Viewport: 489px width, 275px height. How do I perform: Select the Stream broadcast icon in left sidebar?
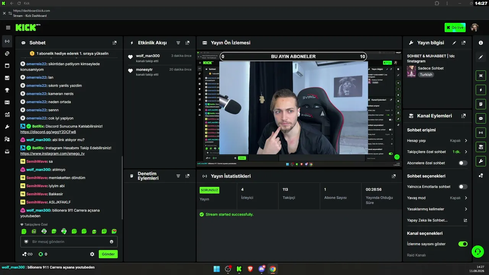(x=7, y=41)
